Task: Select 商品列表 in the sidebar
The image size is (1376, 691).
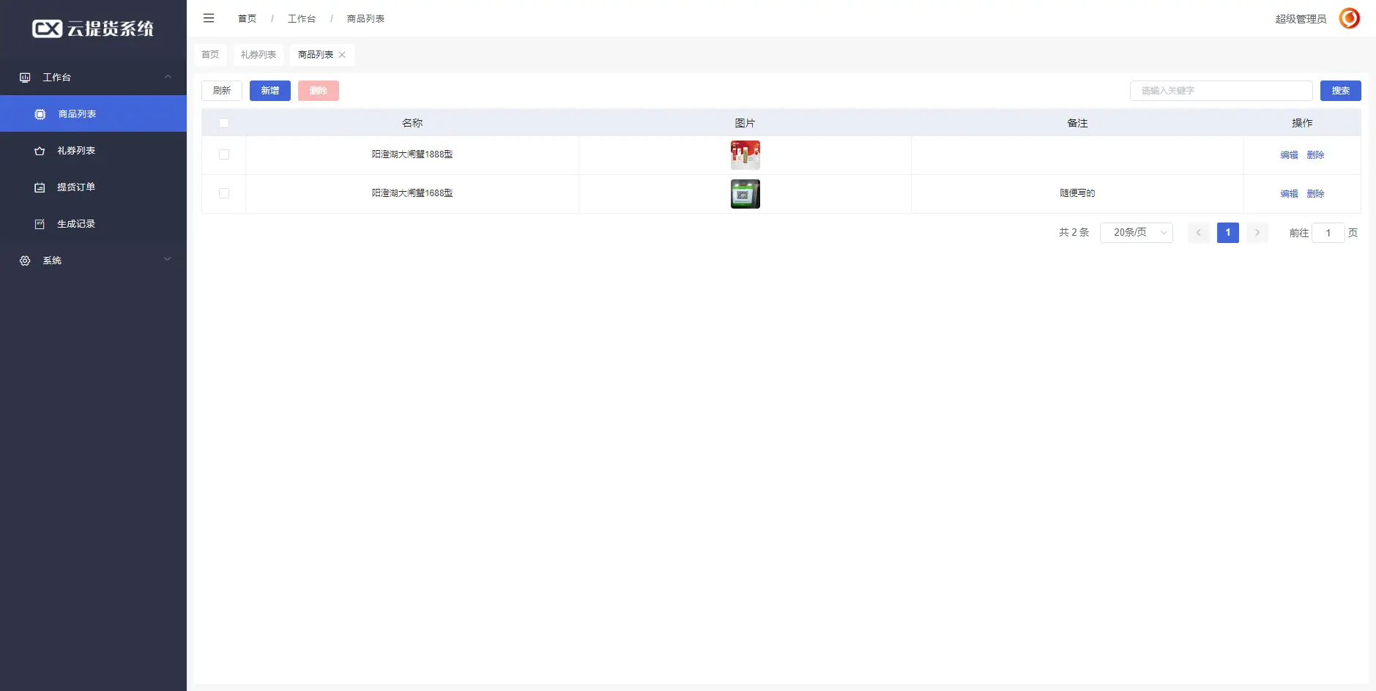Action: [93, 113]
